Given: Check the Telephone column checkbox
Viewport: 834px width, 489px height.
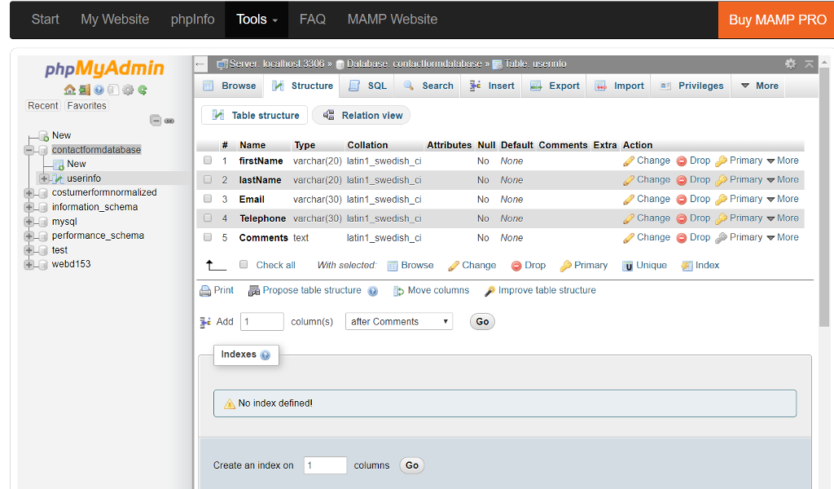Looking at the screenshot, I should pos(208,218).
